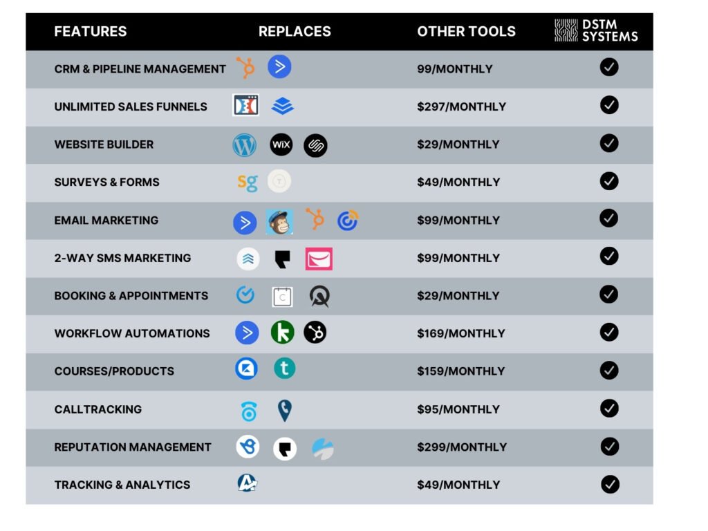Click the WordPress logo icon

click(x=245, y=145)
